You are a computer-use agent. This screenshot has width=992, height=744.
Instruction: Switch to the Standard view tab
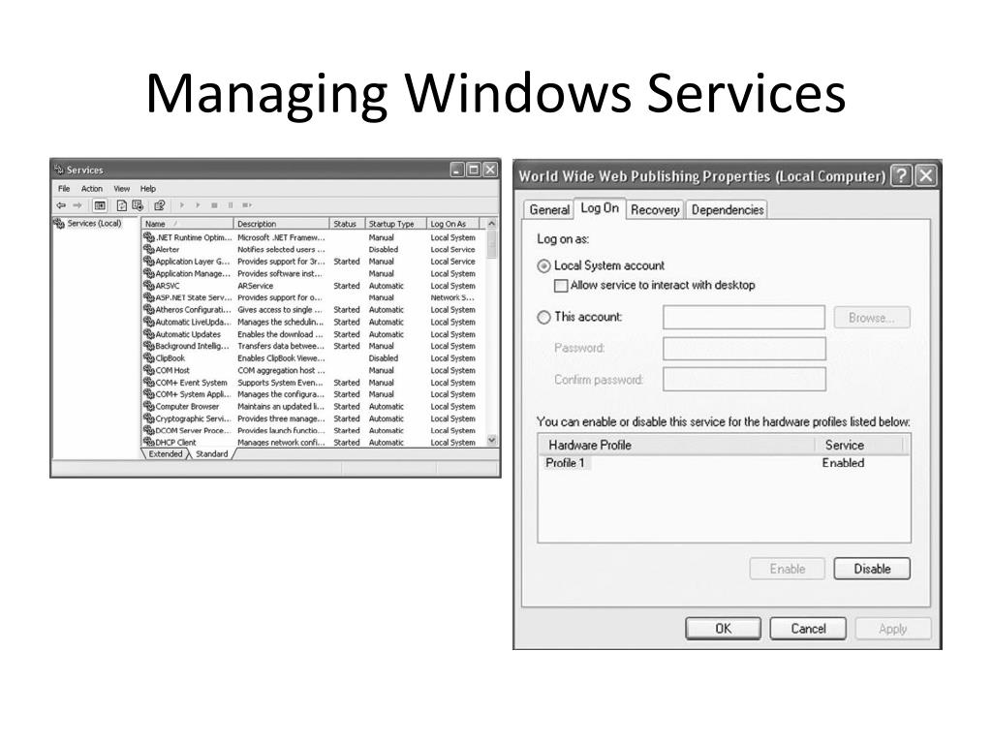[x=212, y=453]
